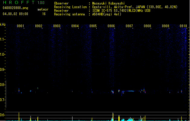Click the 0902 time marker
The image size is (190, 121).
tap(39, 26)
